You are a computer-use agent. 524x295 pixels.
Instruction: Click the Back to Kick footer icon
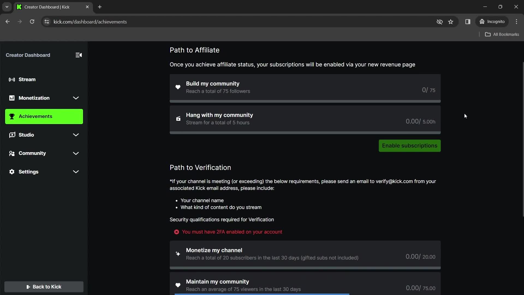(x=28, y=287)
